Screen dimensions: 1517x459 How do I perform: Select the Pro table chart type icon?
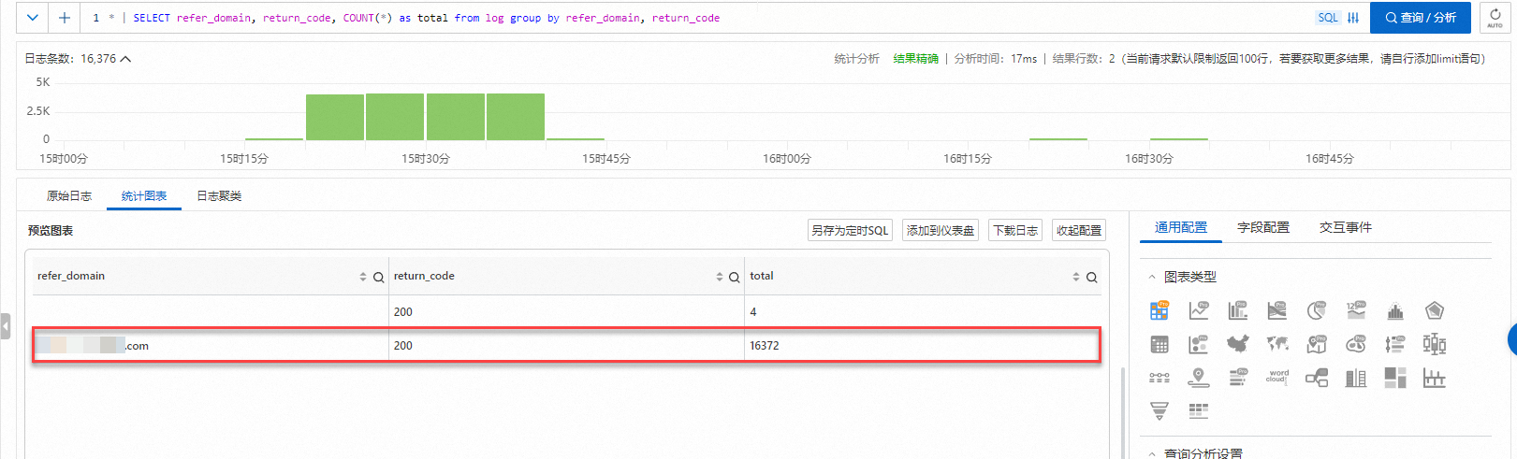(1160, 310)
